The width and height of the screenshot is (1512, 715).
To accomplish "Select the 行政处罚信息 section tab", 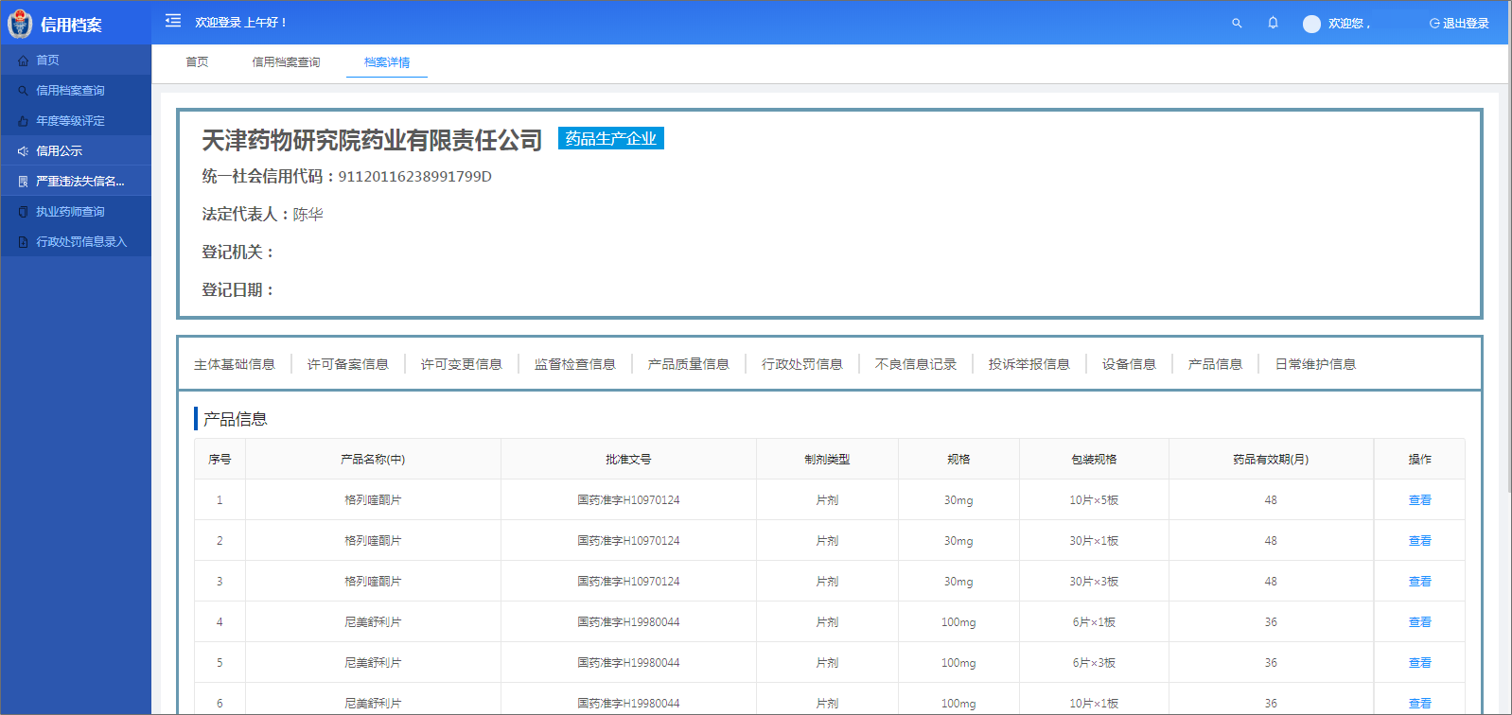I will click(x=802, y=364).
